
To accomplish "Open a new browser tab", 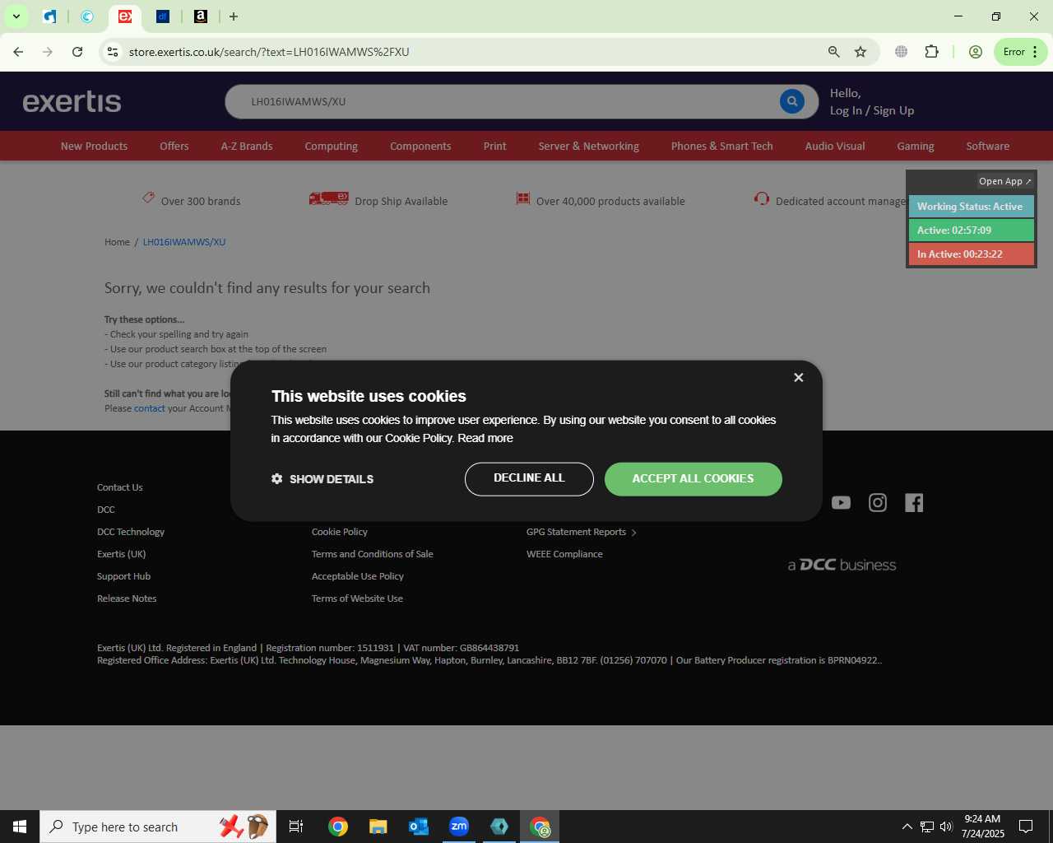I will [x=234, y=16].
